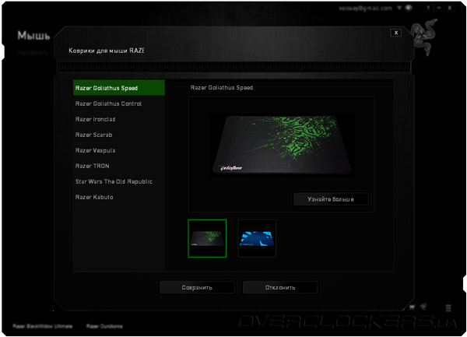Click the small Razer logo icon in footer
Screen dimensions: 467x337
tap(423, 307)
